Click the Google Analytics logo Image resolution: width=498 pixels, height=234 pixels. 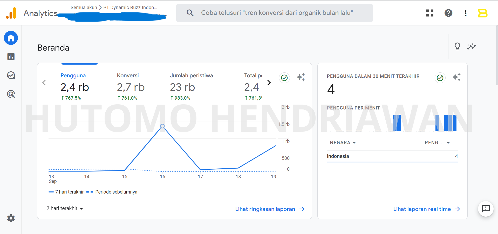click(x=11, y=13)
